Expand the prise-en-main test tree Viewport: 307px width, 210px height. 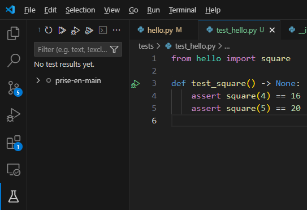(x=38, y=80)
